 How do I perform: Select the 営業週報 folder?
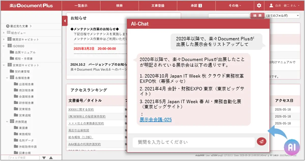click(25, 115)
